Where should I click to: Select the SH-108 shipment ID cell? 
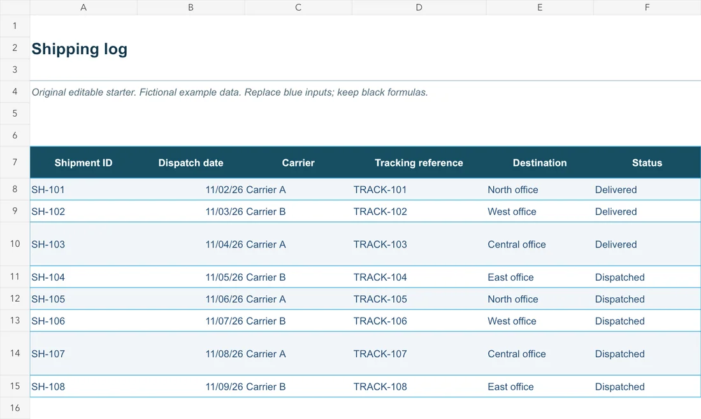point(83,387)
